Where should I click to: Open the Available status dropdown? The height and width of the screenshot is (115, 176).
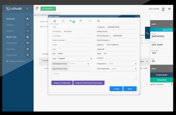click(x=48, y=8)
